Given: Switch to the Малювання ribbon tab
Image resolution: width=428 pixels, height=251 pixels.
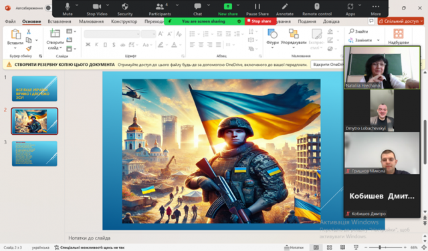Looking at the screenshot, I should click(x=91, y=21).
